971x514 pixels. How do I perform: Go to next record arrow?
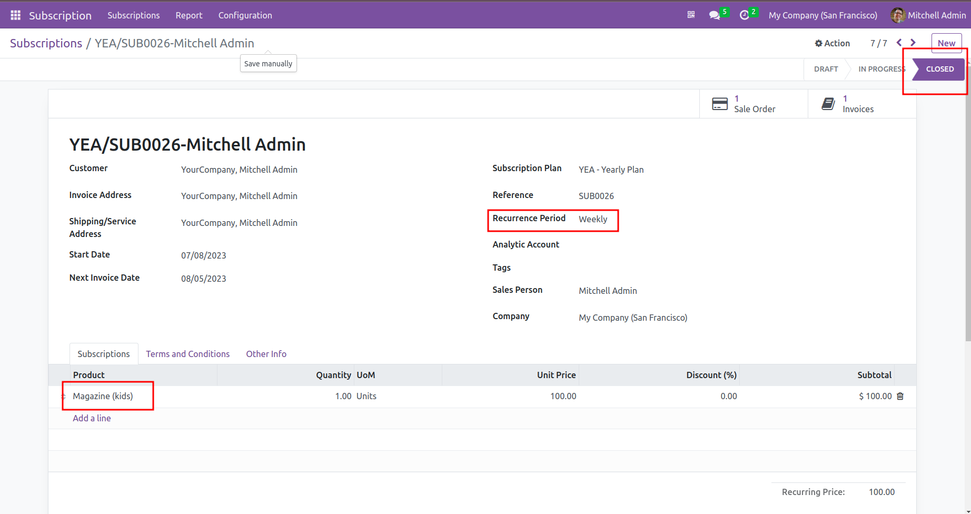pos(913,43)
